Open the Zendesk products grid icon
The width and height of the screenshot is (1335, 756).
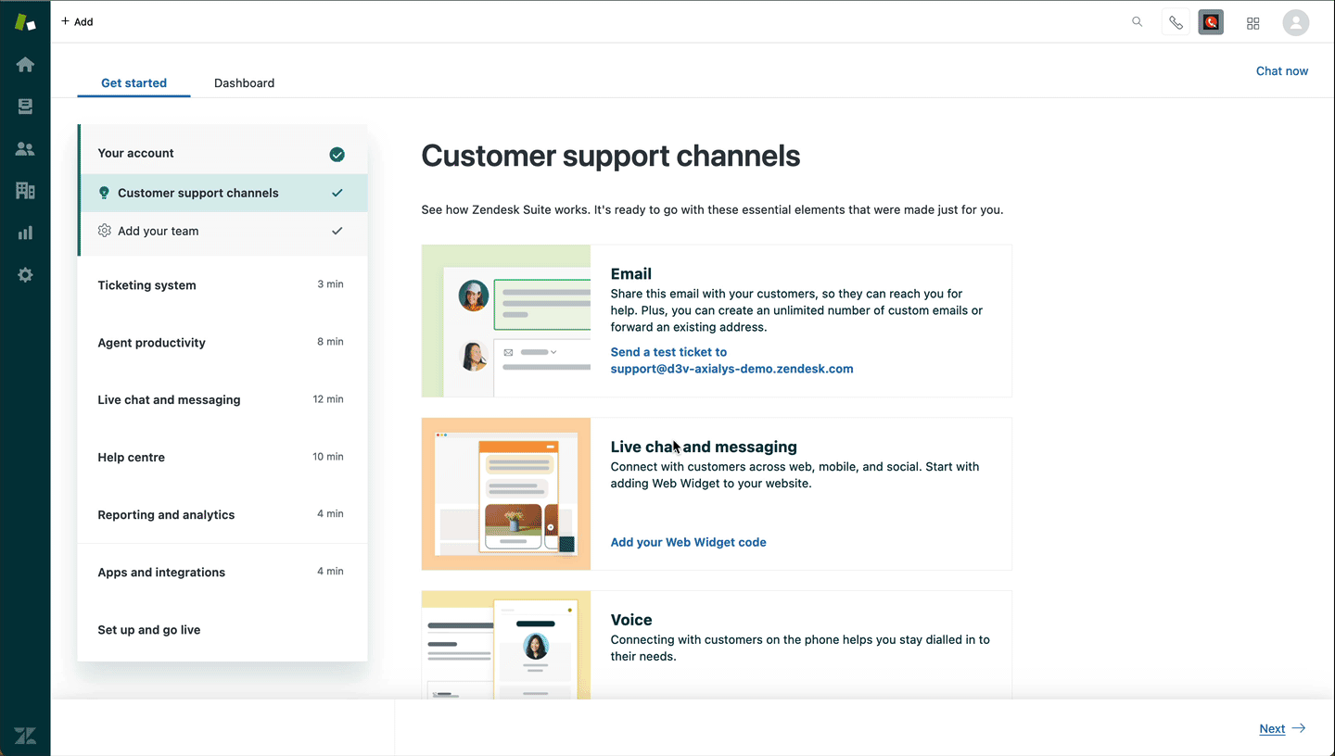point(1253,23)
